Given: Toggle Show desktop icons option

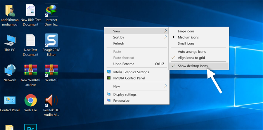Looking at the screenshot, I should pos(193,66).
